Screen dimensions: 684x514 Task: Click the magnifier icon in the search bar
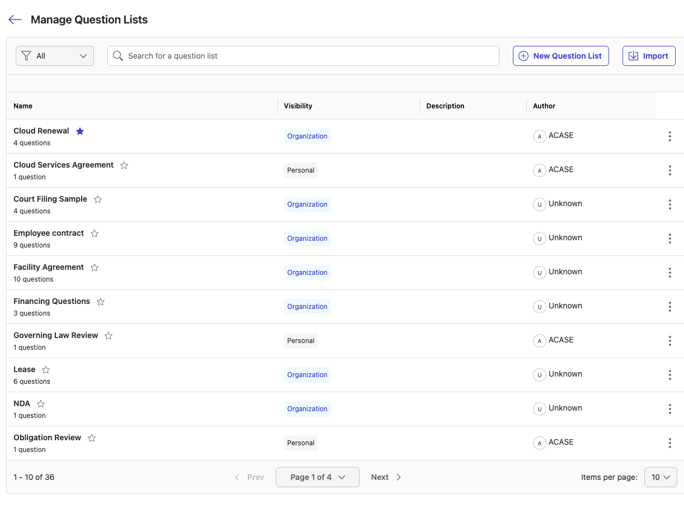pos(118,56)
